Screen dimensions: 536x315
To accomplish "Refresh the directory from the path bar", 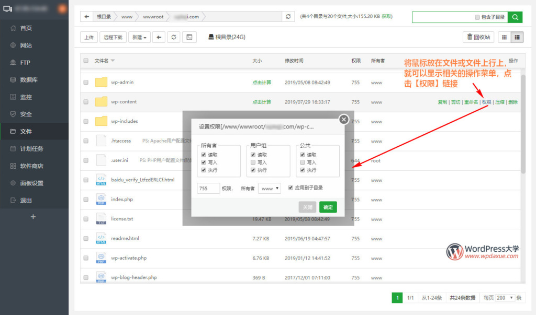I will coord(288,17).
